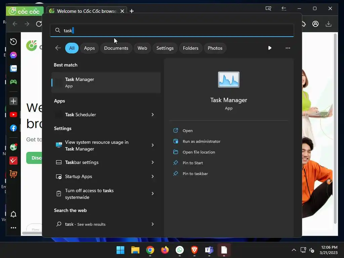Open the browser tab search icon
The height and width of the screenshot is (258, 344).
pos(268,8)
